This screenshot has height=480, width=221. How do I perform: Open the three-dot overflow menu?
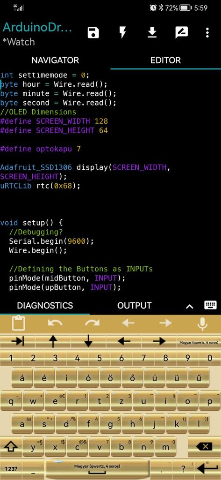tap(207, 32)
